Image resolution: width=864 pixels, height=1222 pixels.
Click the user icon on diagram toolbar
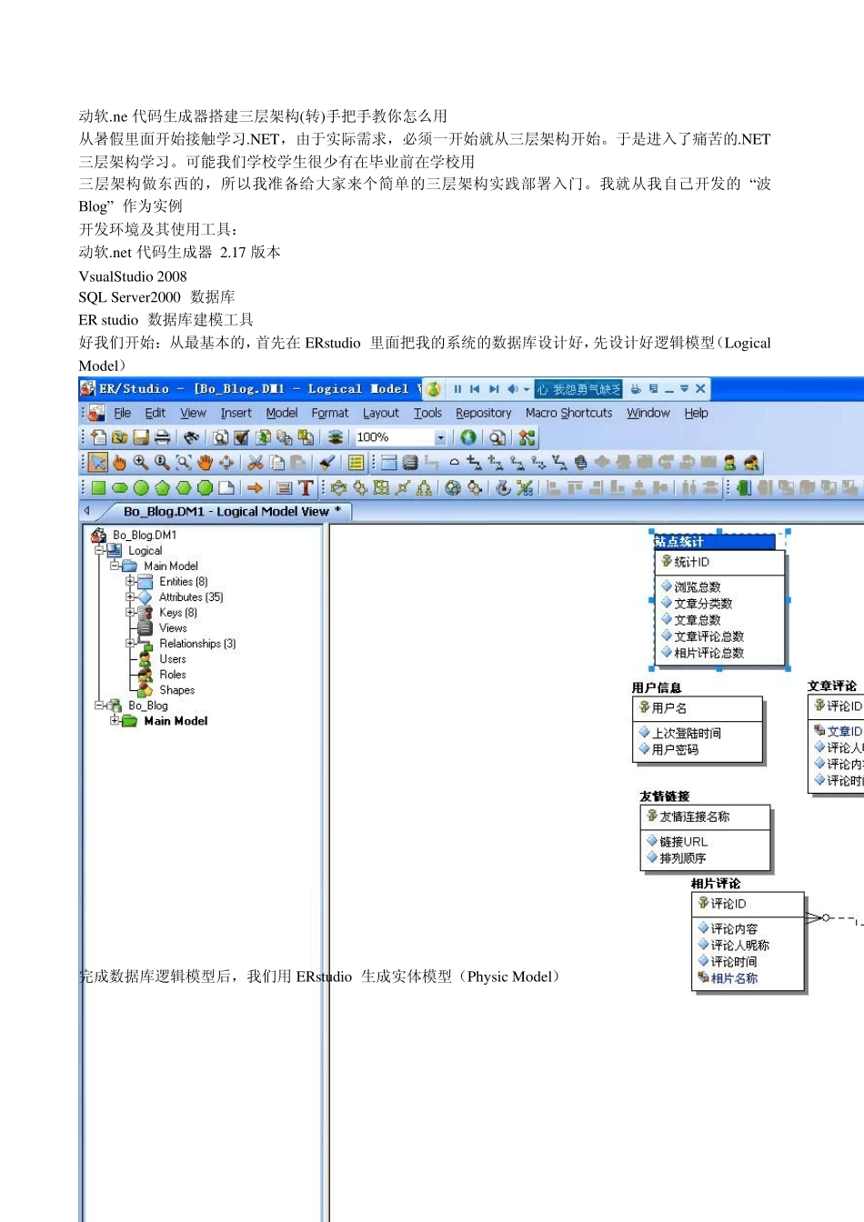729,463
